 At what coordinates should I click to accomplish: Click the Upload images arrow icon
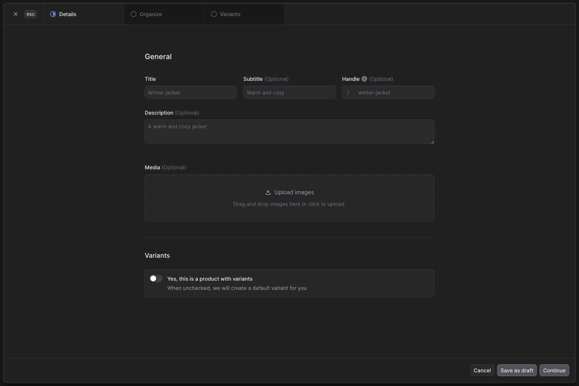tap(268, 192)
